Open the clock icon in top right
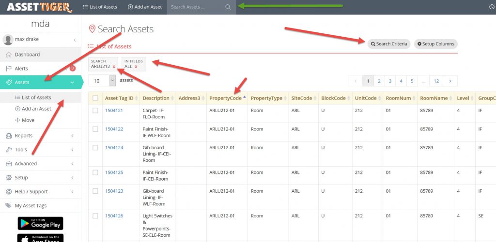Viewport: 496px width, 242px height. [492, 7]
